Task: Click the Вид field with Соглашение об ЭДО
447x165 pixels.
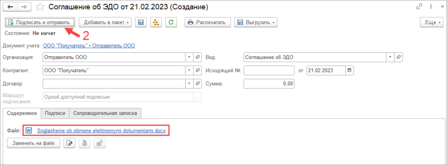Action: tap(315, 57)
